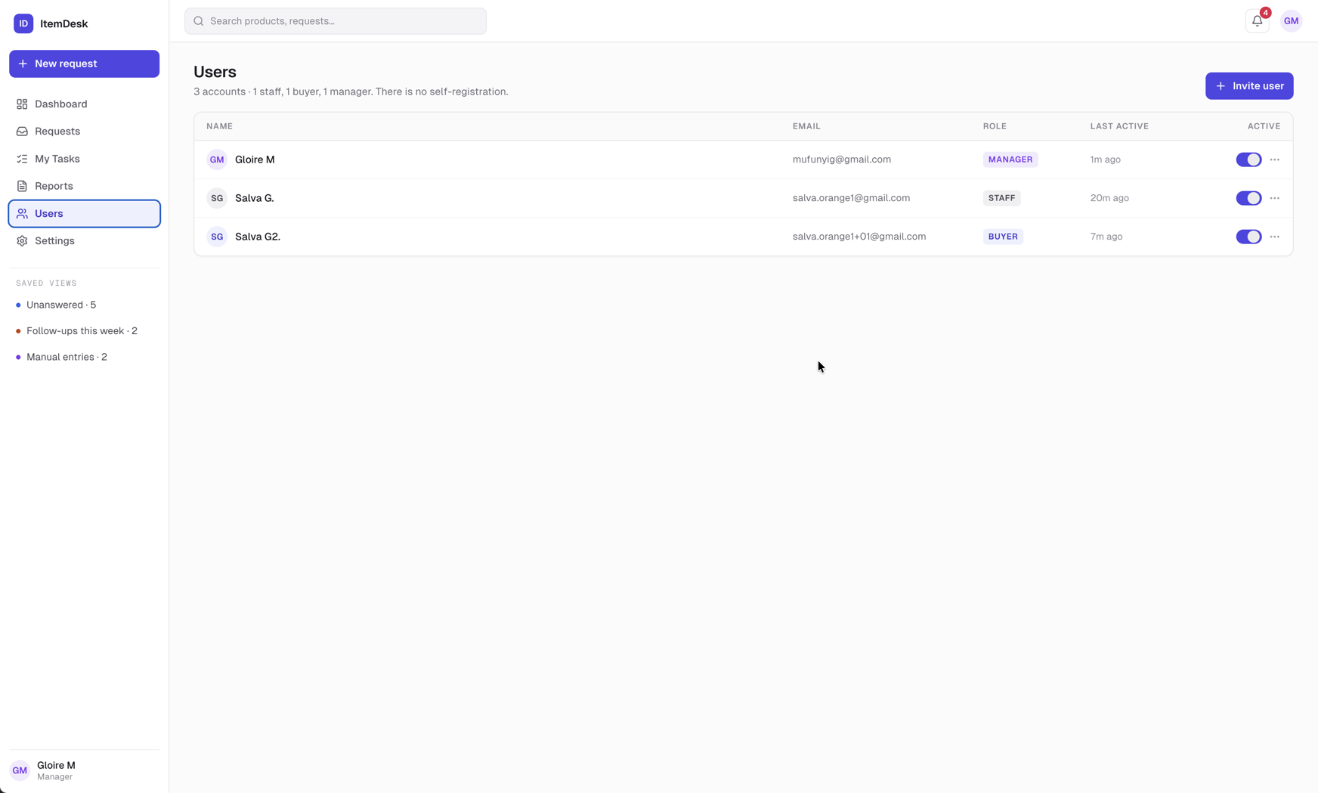Click the Email column header

pos(806,126)
